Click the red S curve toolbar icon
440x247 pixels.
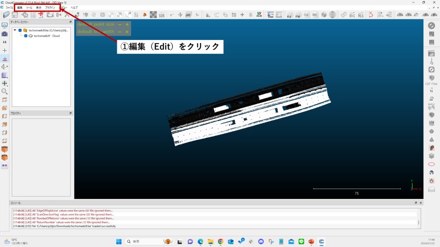(x=371, y=15)
